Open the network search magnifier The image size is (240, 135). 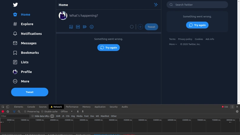coord(19,112)
